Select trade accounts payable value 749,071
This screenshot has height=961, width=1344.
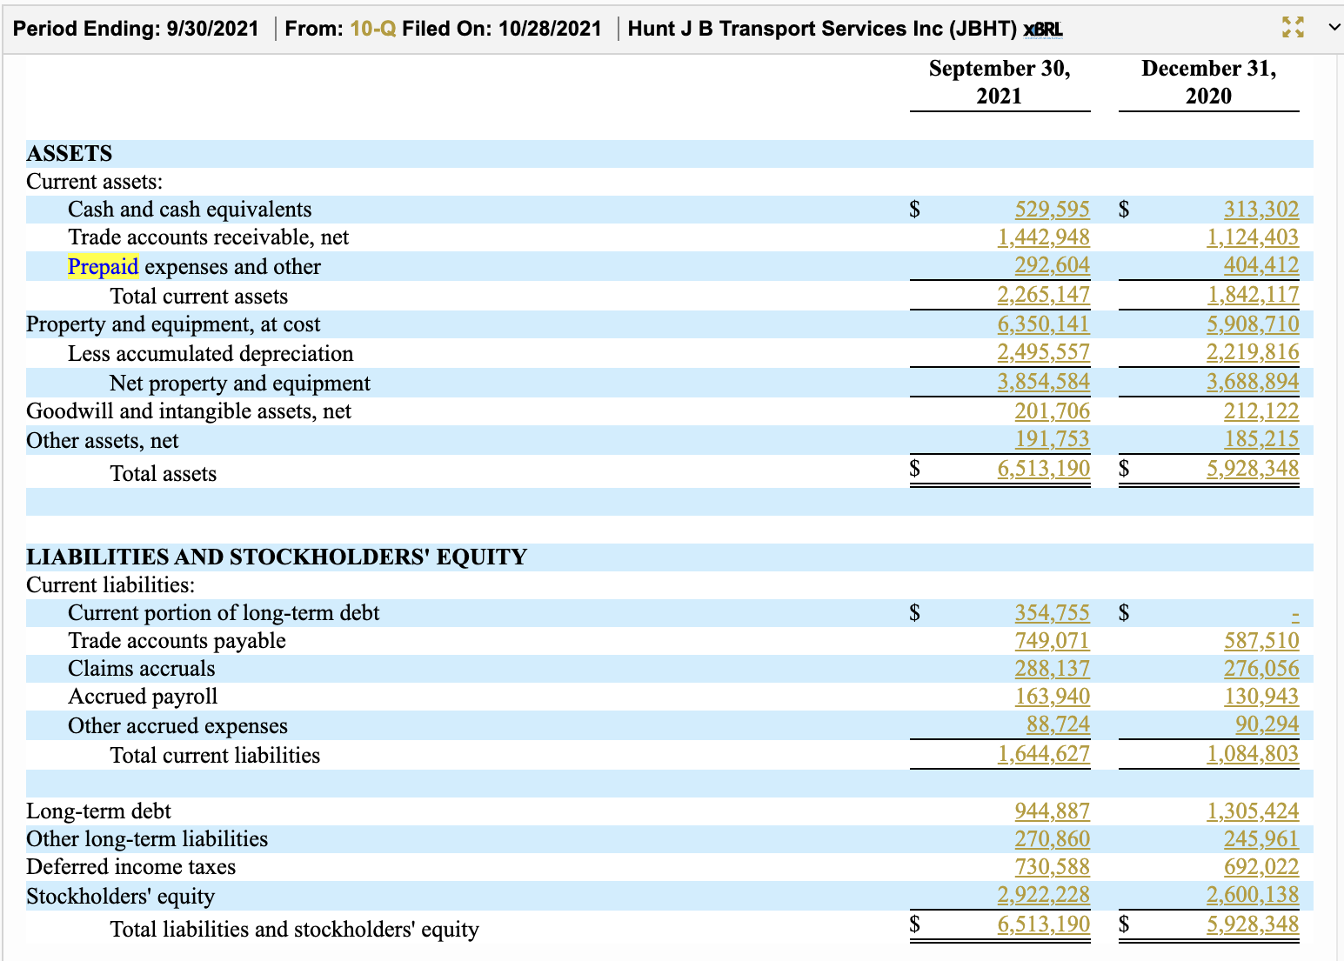tap(1052, 640)
